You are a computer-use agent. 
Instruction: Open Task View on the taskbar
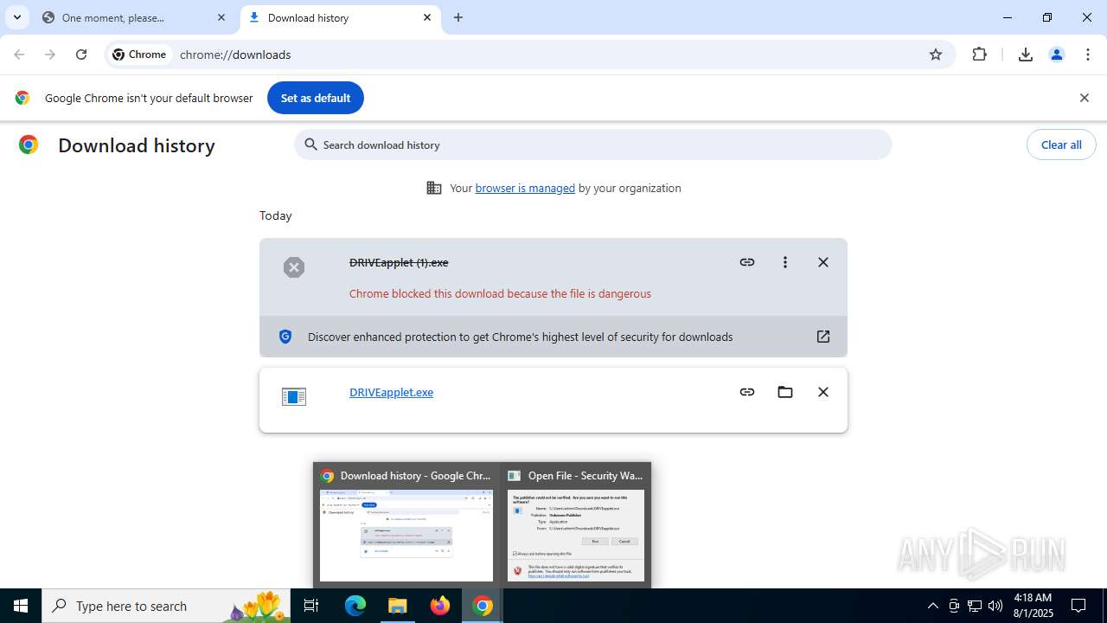[311, 606]
